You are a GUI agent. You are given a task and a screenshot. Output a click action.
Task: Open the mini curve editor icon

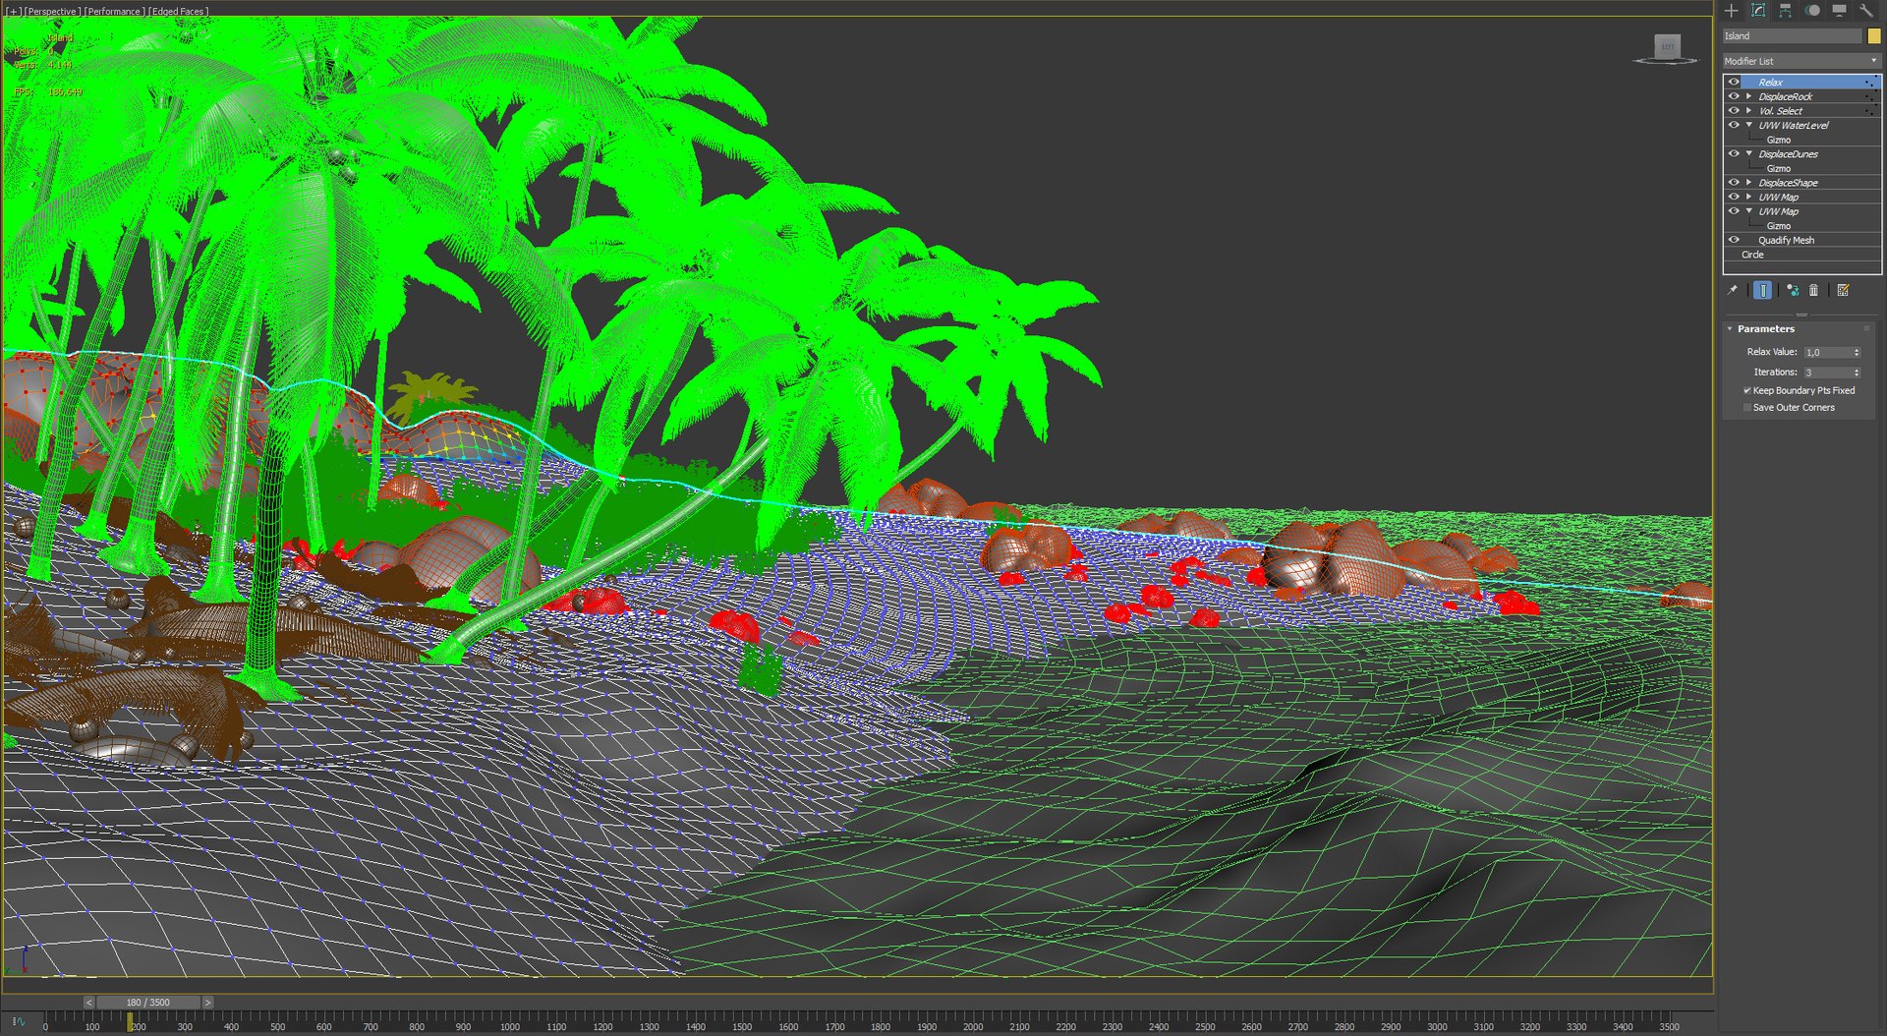[x=19, y=1022]
